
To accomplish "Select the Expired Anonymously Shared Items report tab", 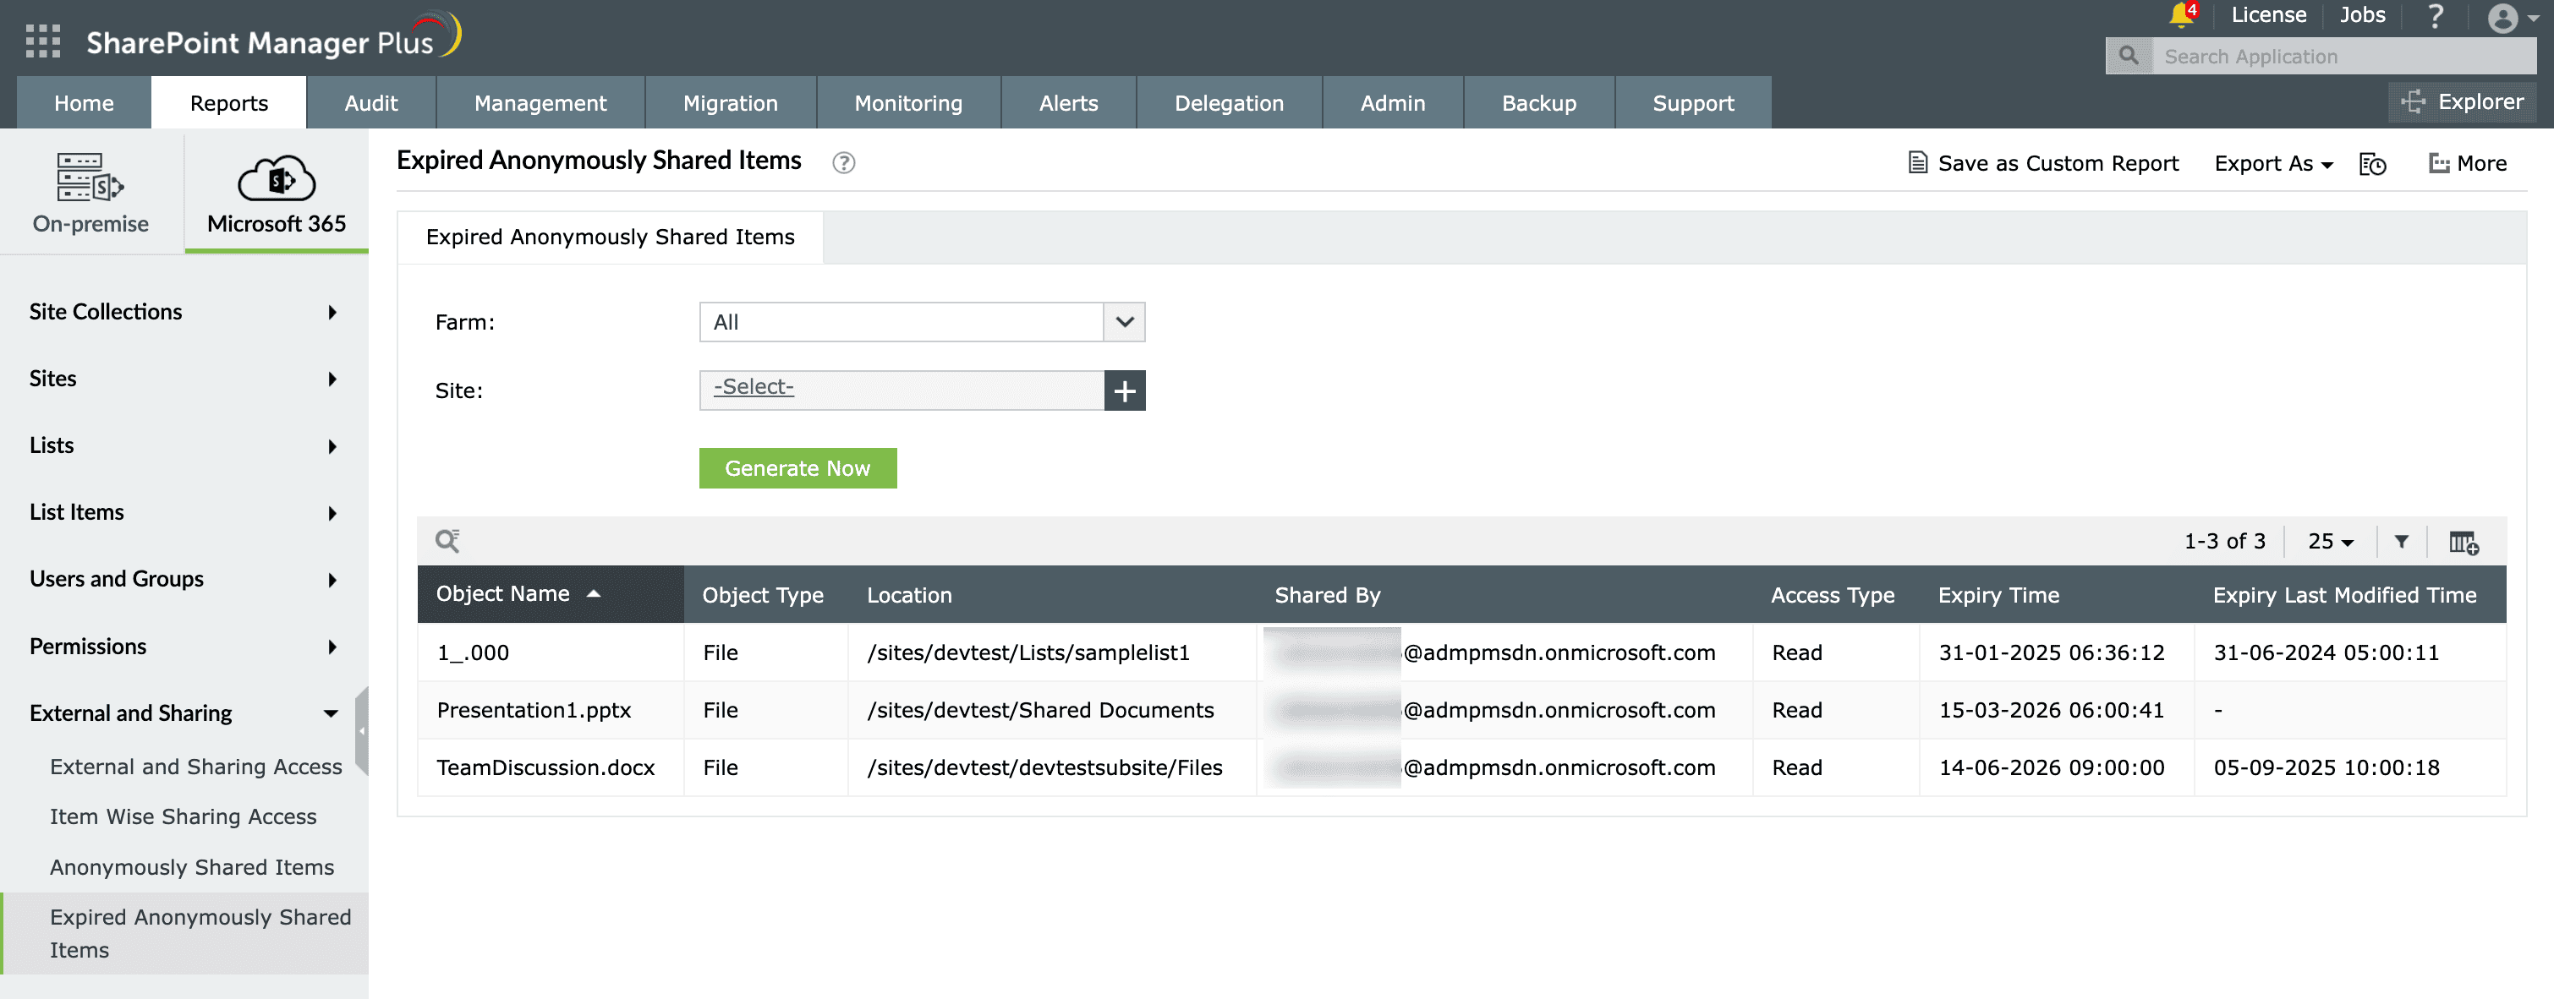I will tap(610, 237).
